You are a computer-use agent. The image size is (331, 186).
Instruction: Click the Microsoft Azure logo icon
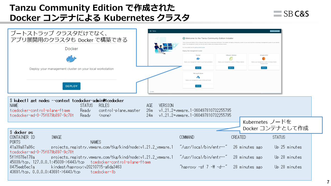[x=198, y=77]
